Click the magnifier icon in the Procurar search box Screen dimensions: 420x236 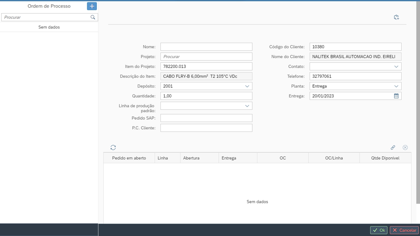pos(93,17)
